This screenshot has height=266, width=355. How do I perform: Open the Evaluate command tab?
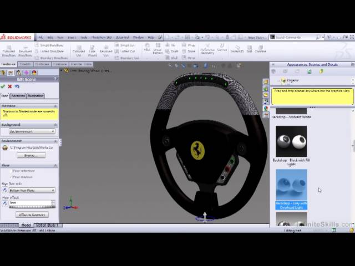coord(60,64)
